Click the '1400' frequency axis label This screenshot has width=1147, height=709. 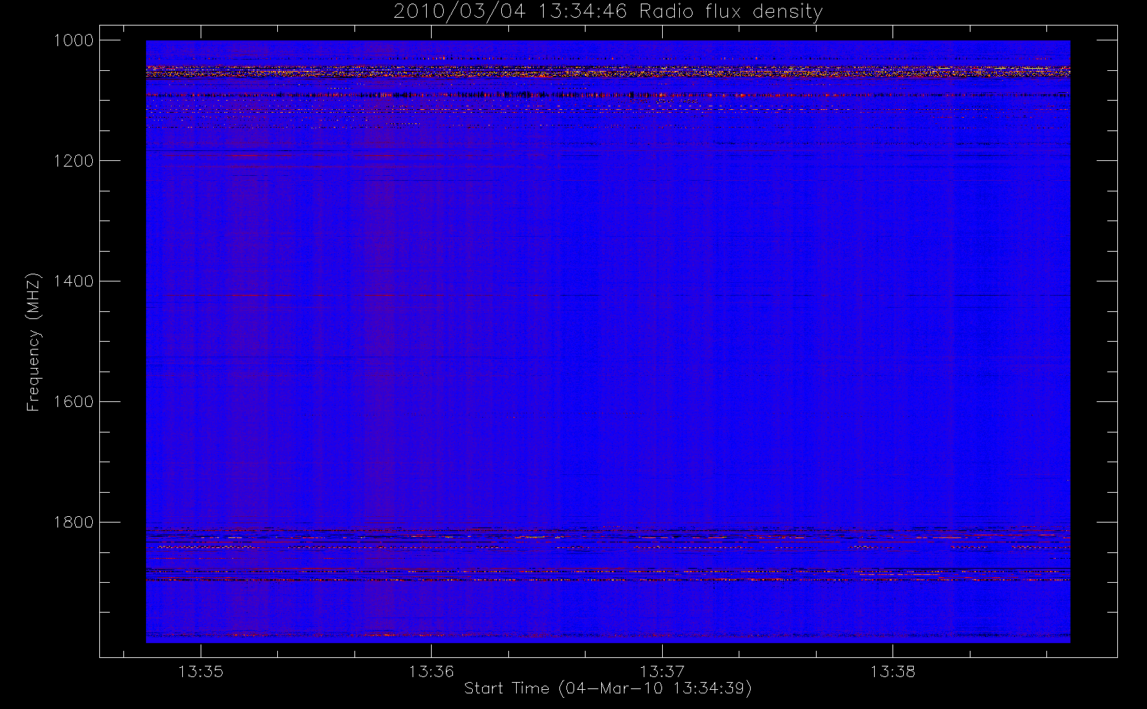[74, 281]
